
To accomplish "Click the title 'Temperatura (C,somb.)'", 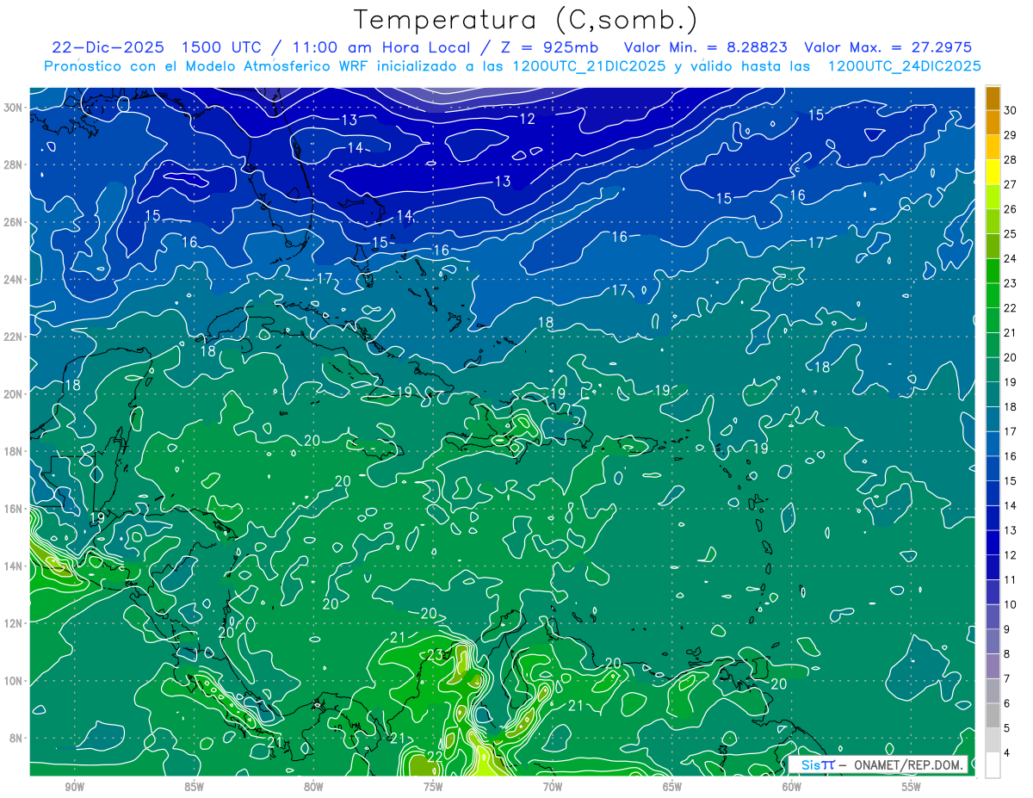I will (x=526, y=20).
